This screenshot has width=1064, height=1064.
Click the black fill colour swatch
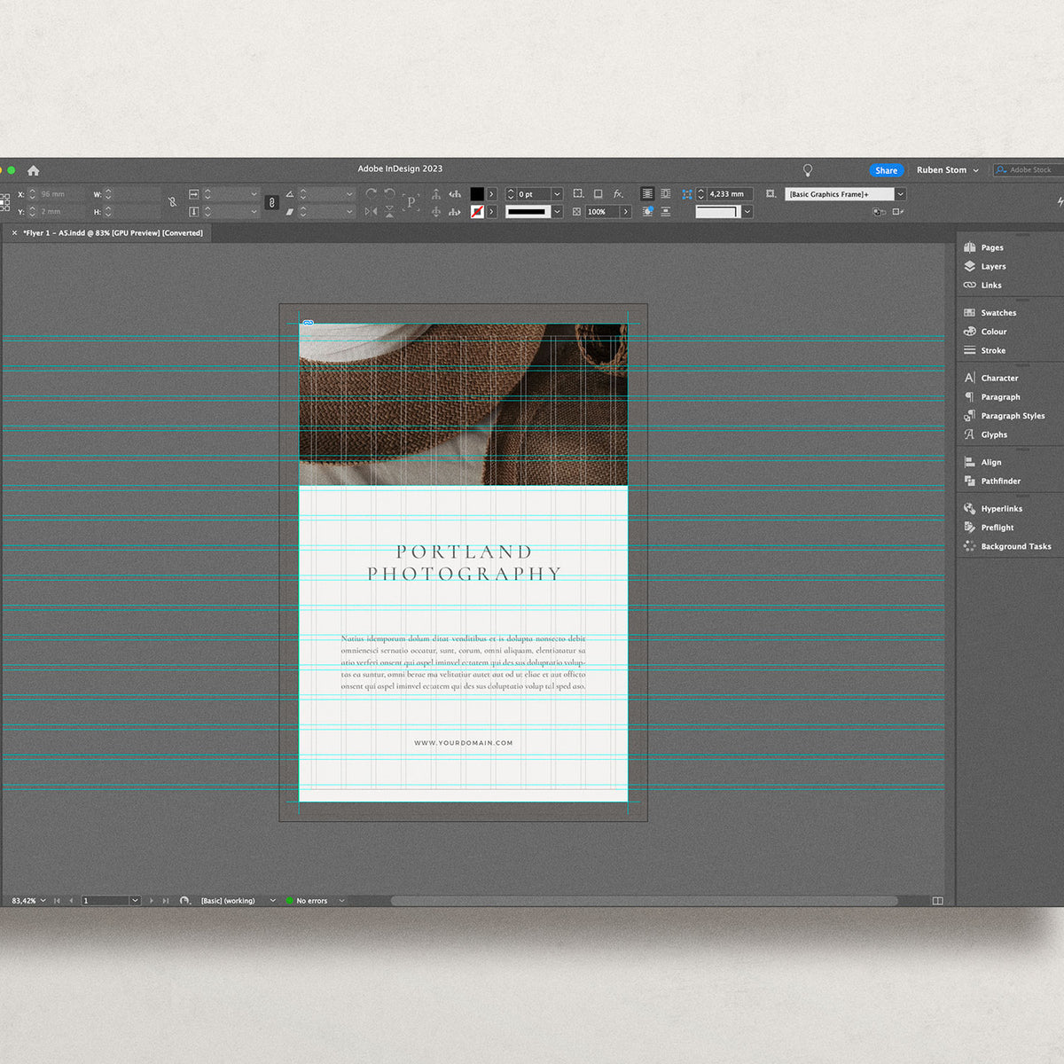[477, 193]
